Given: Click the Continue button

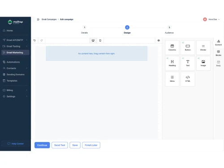Looking at the screenshot, I should pyautogui.click(x=42, y=145).
